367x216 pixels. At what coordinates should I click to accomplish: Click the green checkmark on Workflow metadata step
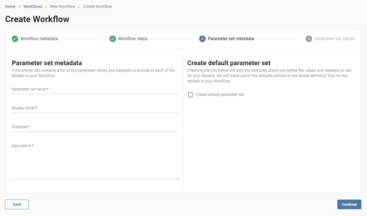pyautogui.click(x=15, y=39)
